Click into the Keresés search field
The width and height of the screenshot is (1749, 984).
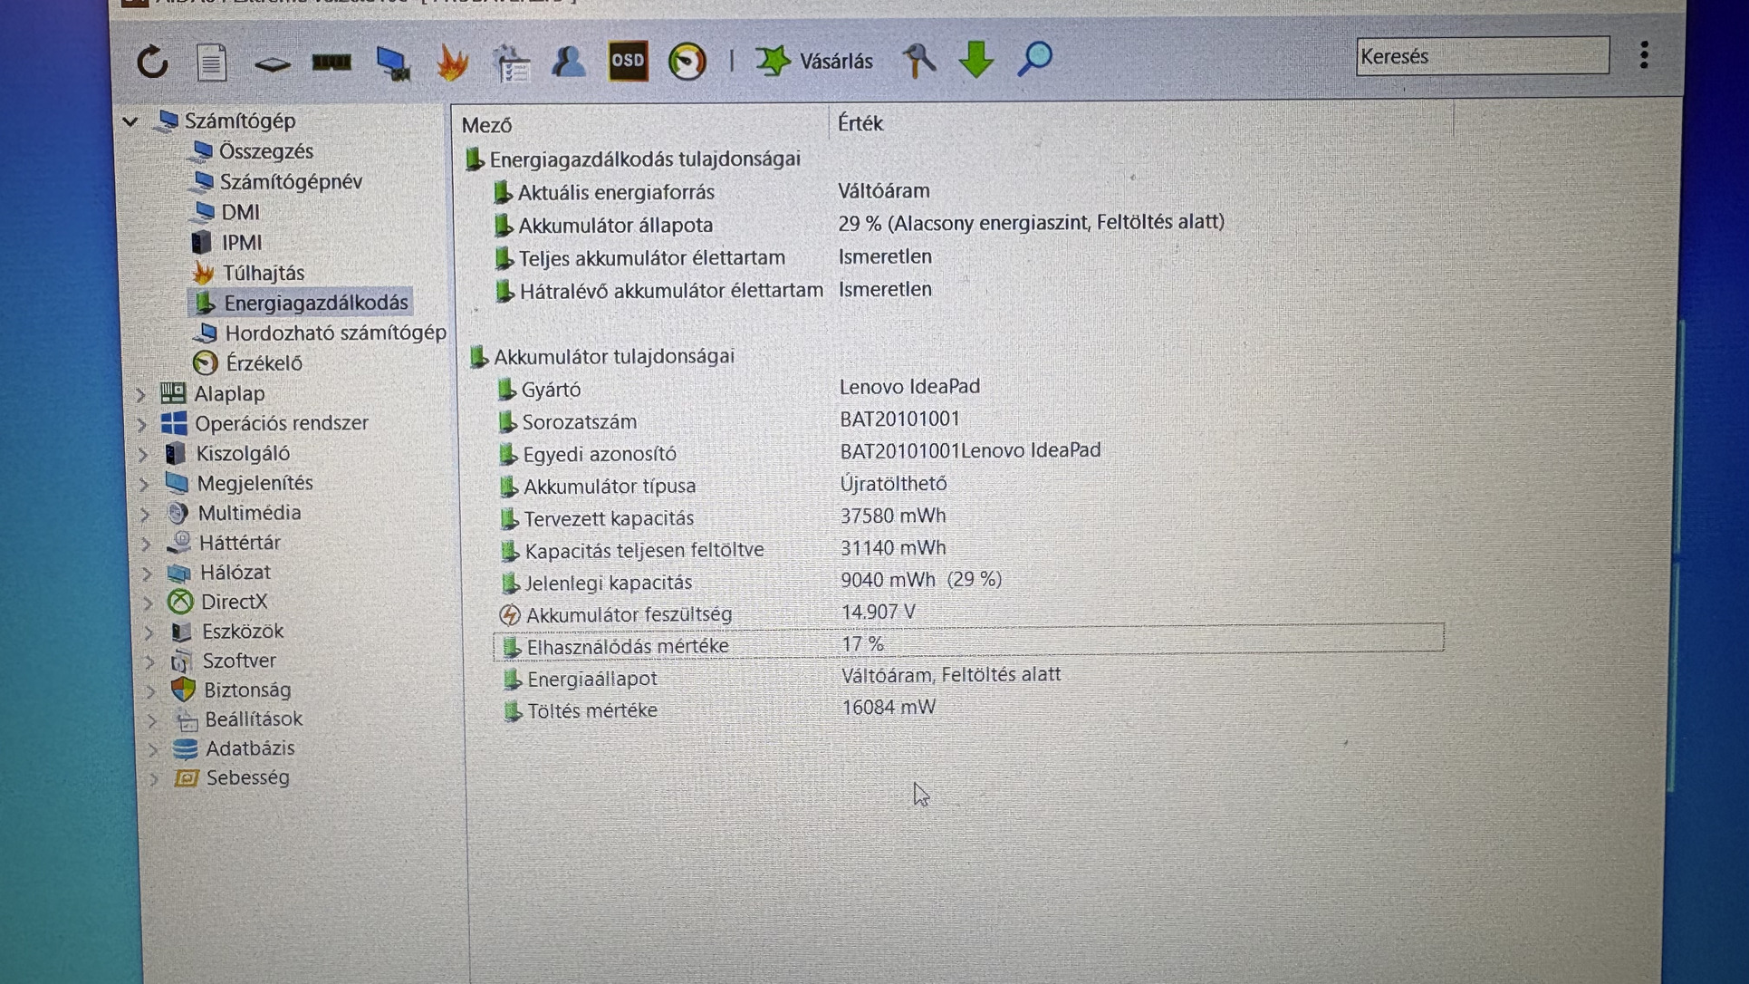coord(1481,56)
